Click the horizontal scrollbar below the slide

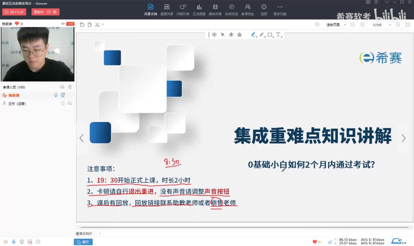coord(244,227)
